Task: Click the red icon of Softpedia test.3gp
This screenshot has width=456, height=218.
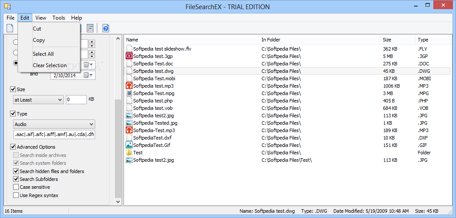Action: 129,56
